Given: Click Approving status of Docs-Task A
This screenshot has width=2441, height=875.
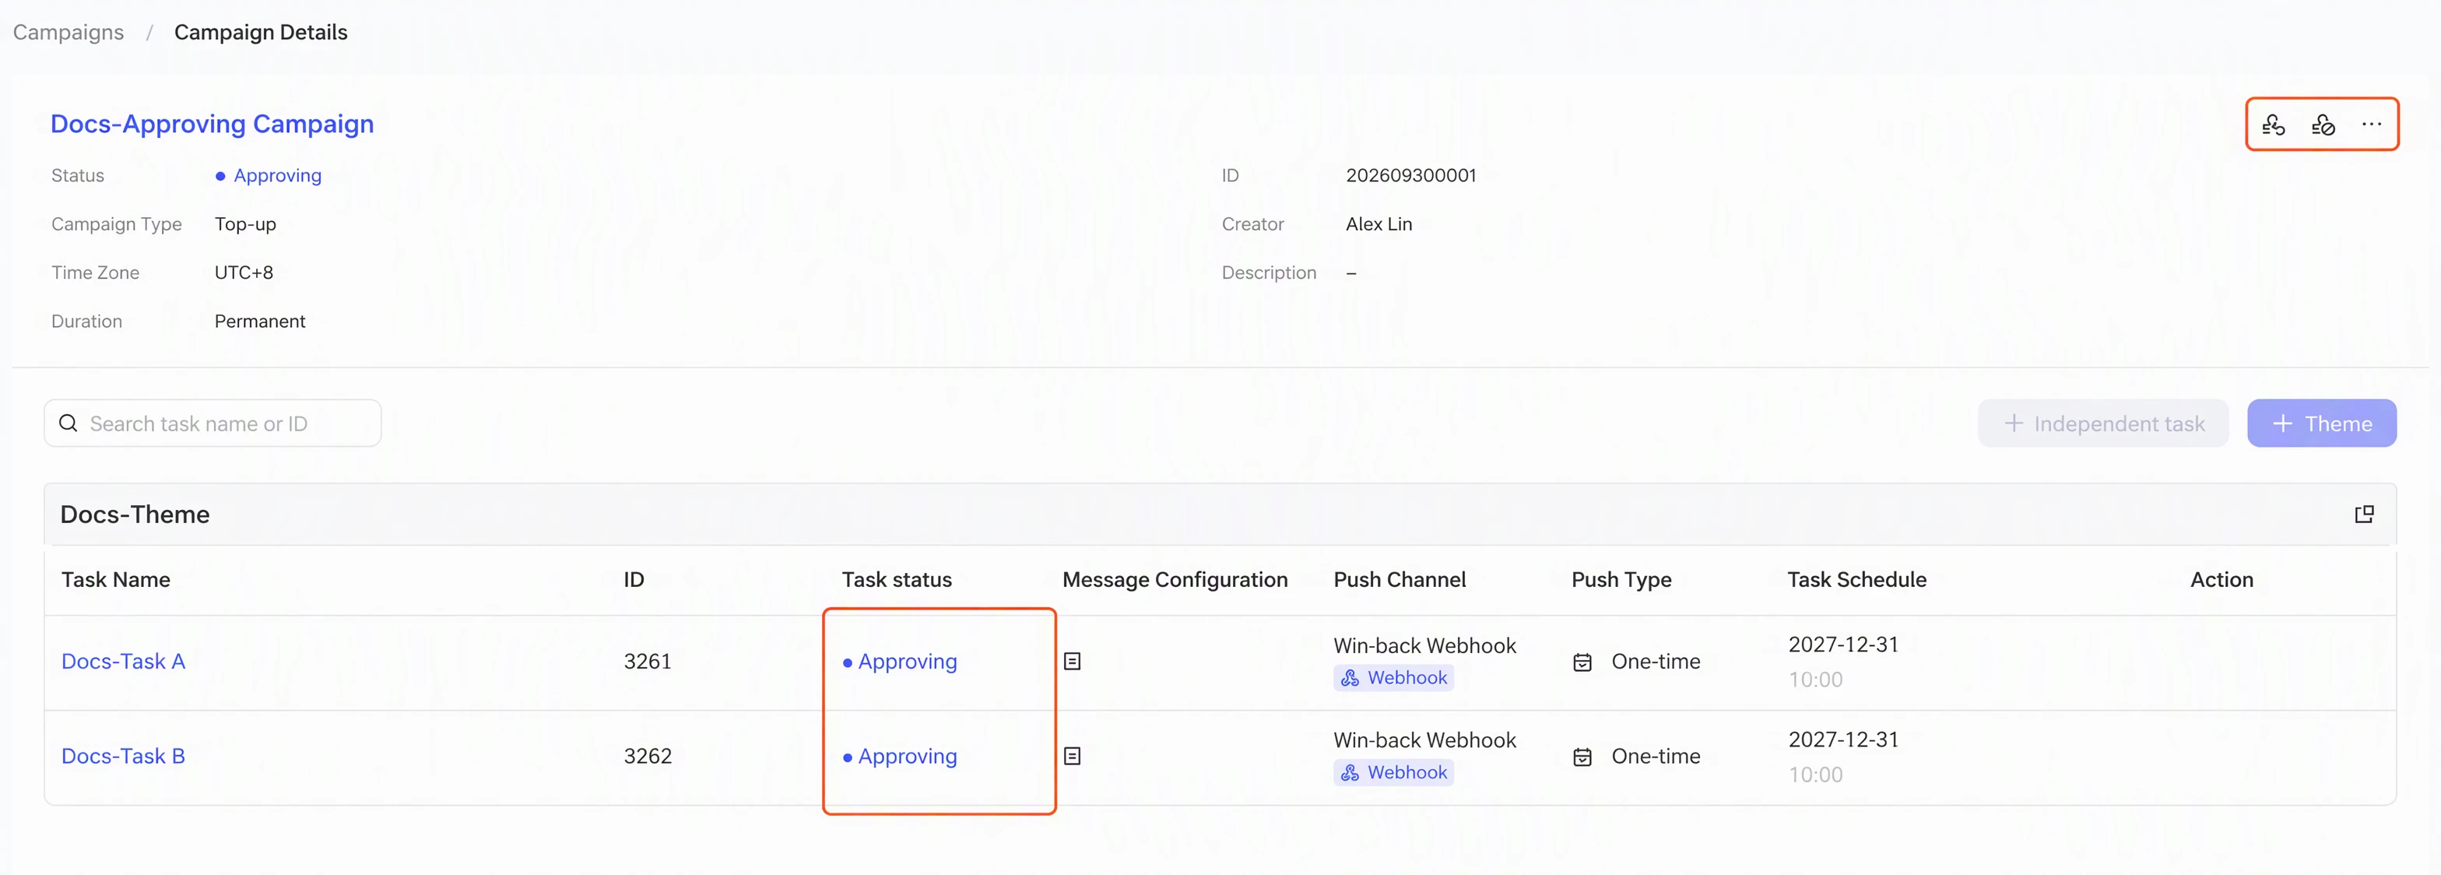Looking at the screenshot, I should 899,661.
